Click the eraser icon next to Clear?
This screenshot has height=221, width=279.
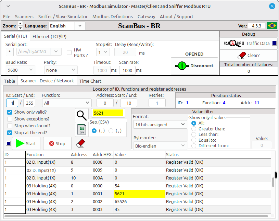pyautogui.click(x=242, y=55)
